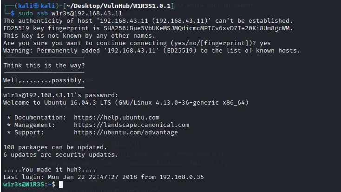Click the 'Think this is the way?' banner text
Screen dimensions: 341x192
click(x=44, y=65)
